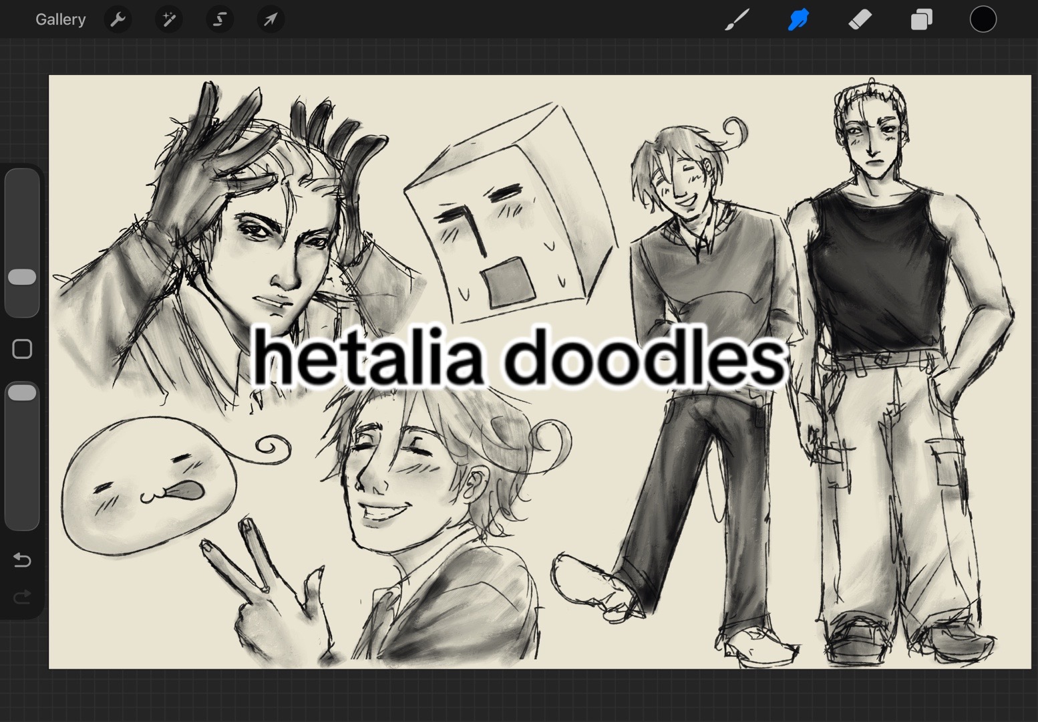The height and width of the screenshot is (722, 1038).
Task: Select the Smudge tool
Action: (x=798, y=19)
